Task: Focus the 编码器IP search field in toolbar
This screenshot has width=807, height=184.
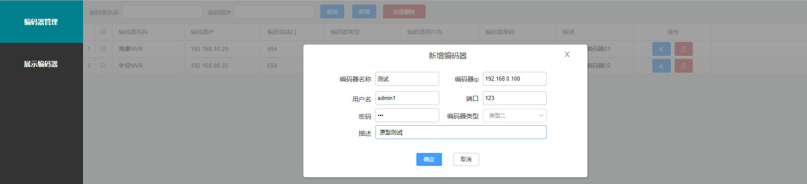Action: coord(274,12)
